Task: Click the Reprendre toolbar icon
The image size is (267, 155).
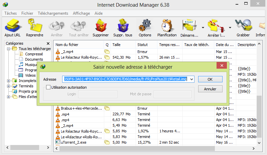Action: pos(35,26)
